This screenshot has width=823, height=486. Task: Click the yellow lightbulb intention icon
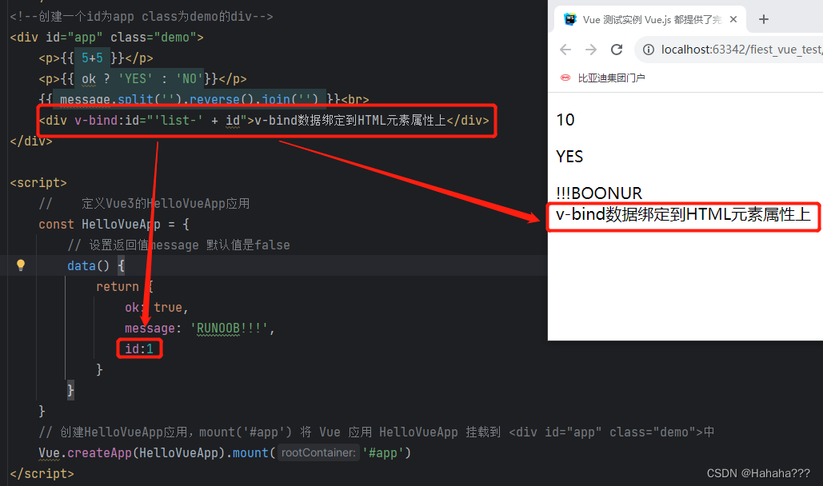point(21,265)
